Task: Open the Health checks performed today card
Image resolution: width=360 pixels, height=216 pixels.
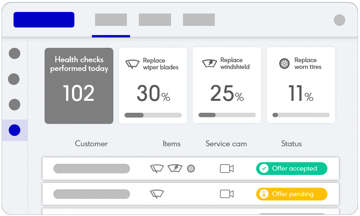Action: click(79, 86)
